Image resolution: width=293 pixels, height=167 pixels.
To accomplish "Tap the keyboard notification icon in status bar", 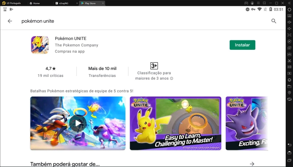I will click(5, 10).
